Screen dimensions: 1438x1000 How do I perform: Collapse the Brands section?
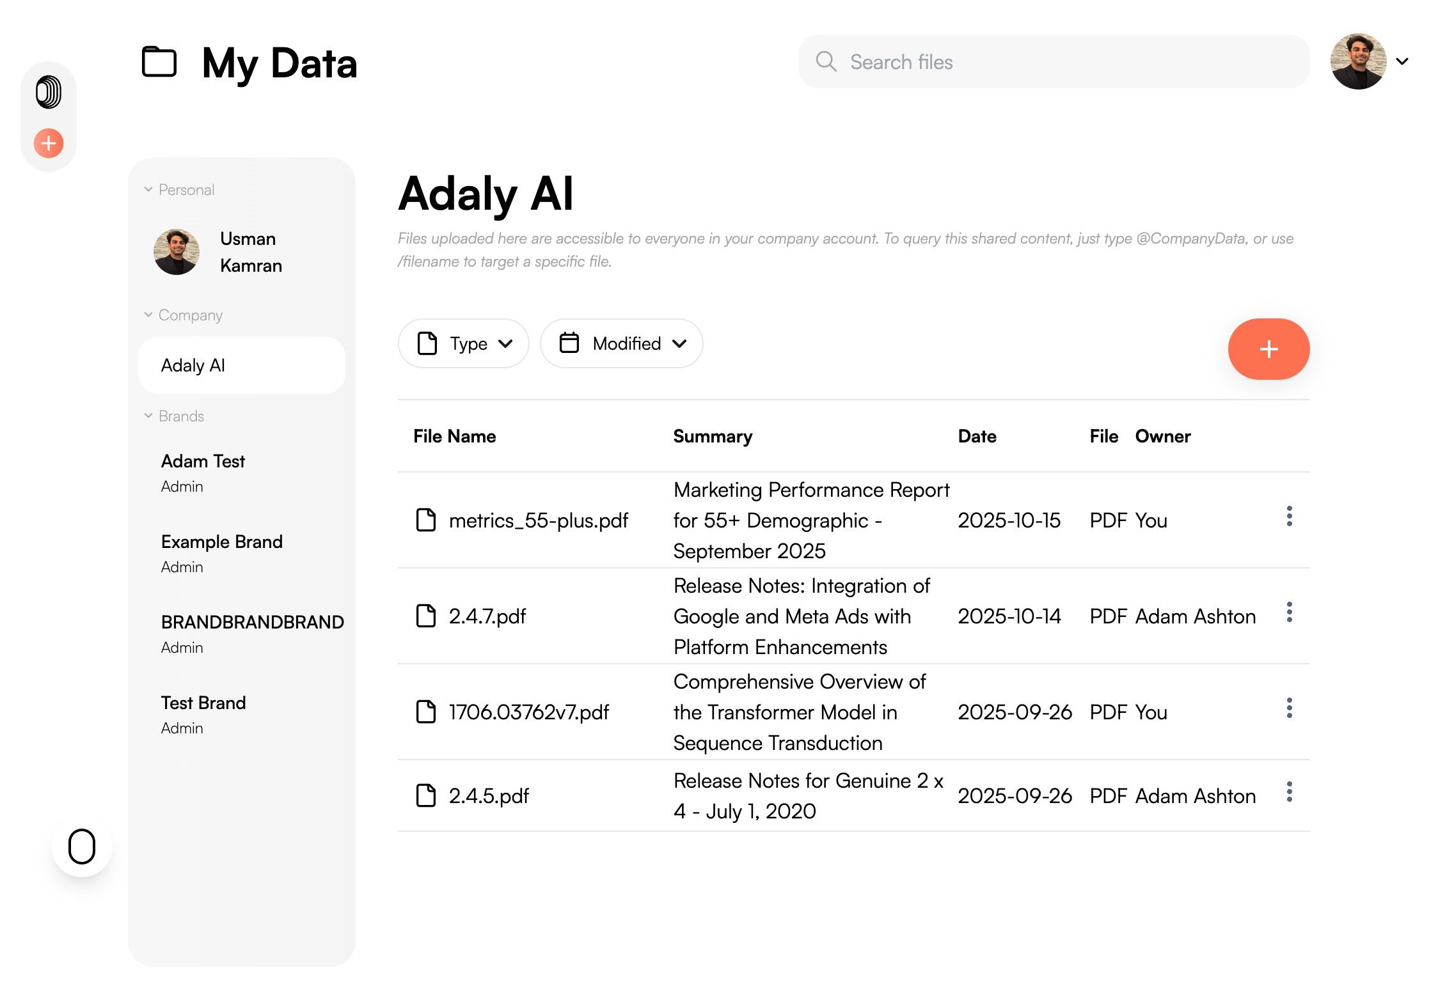click(148, 416)
